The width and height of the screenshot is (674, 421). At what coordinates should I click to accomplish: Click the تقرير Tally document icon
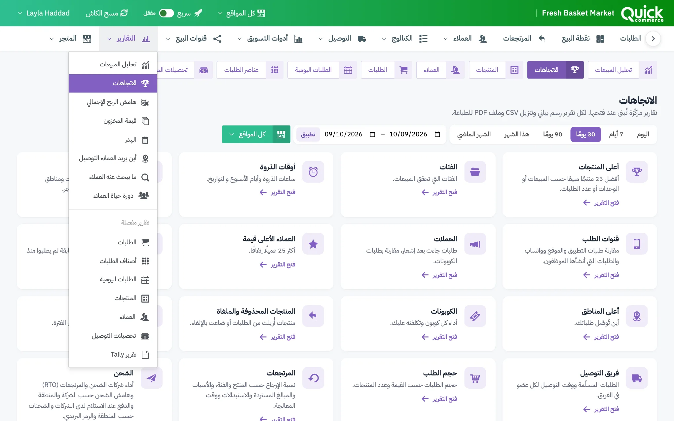click(x=145, y=355)
